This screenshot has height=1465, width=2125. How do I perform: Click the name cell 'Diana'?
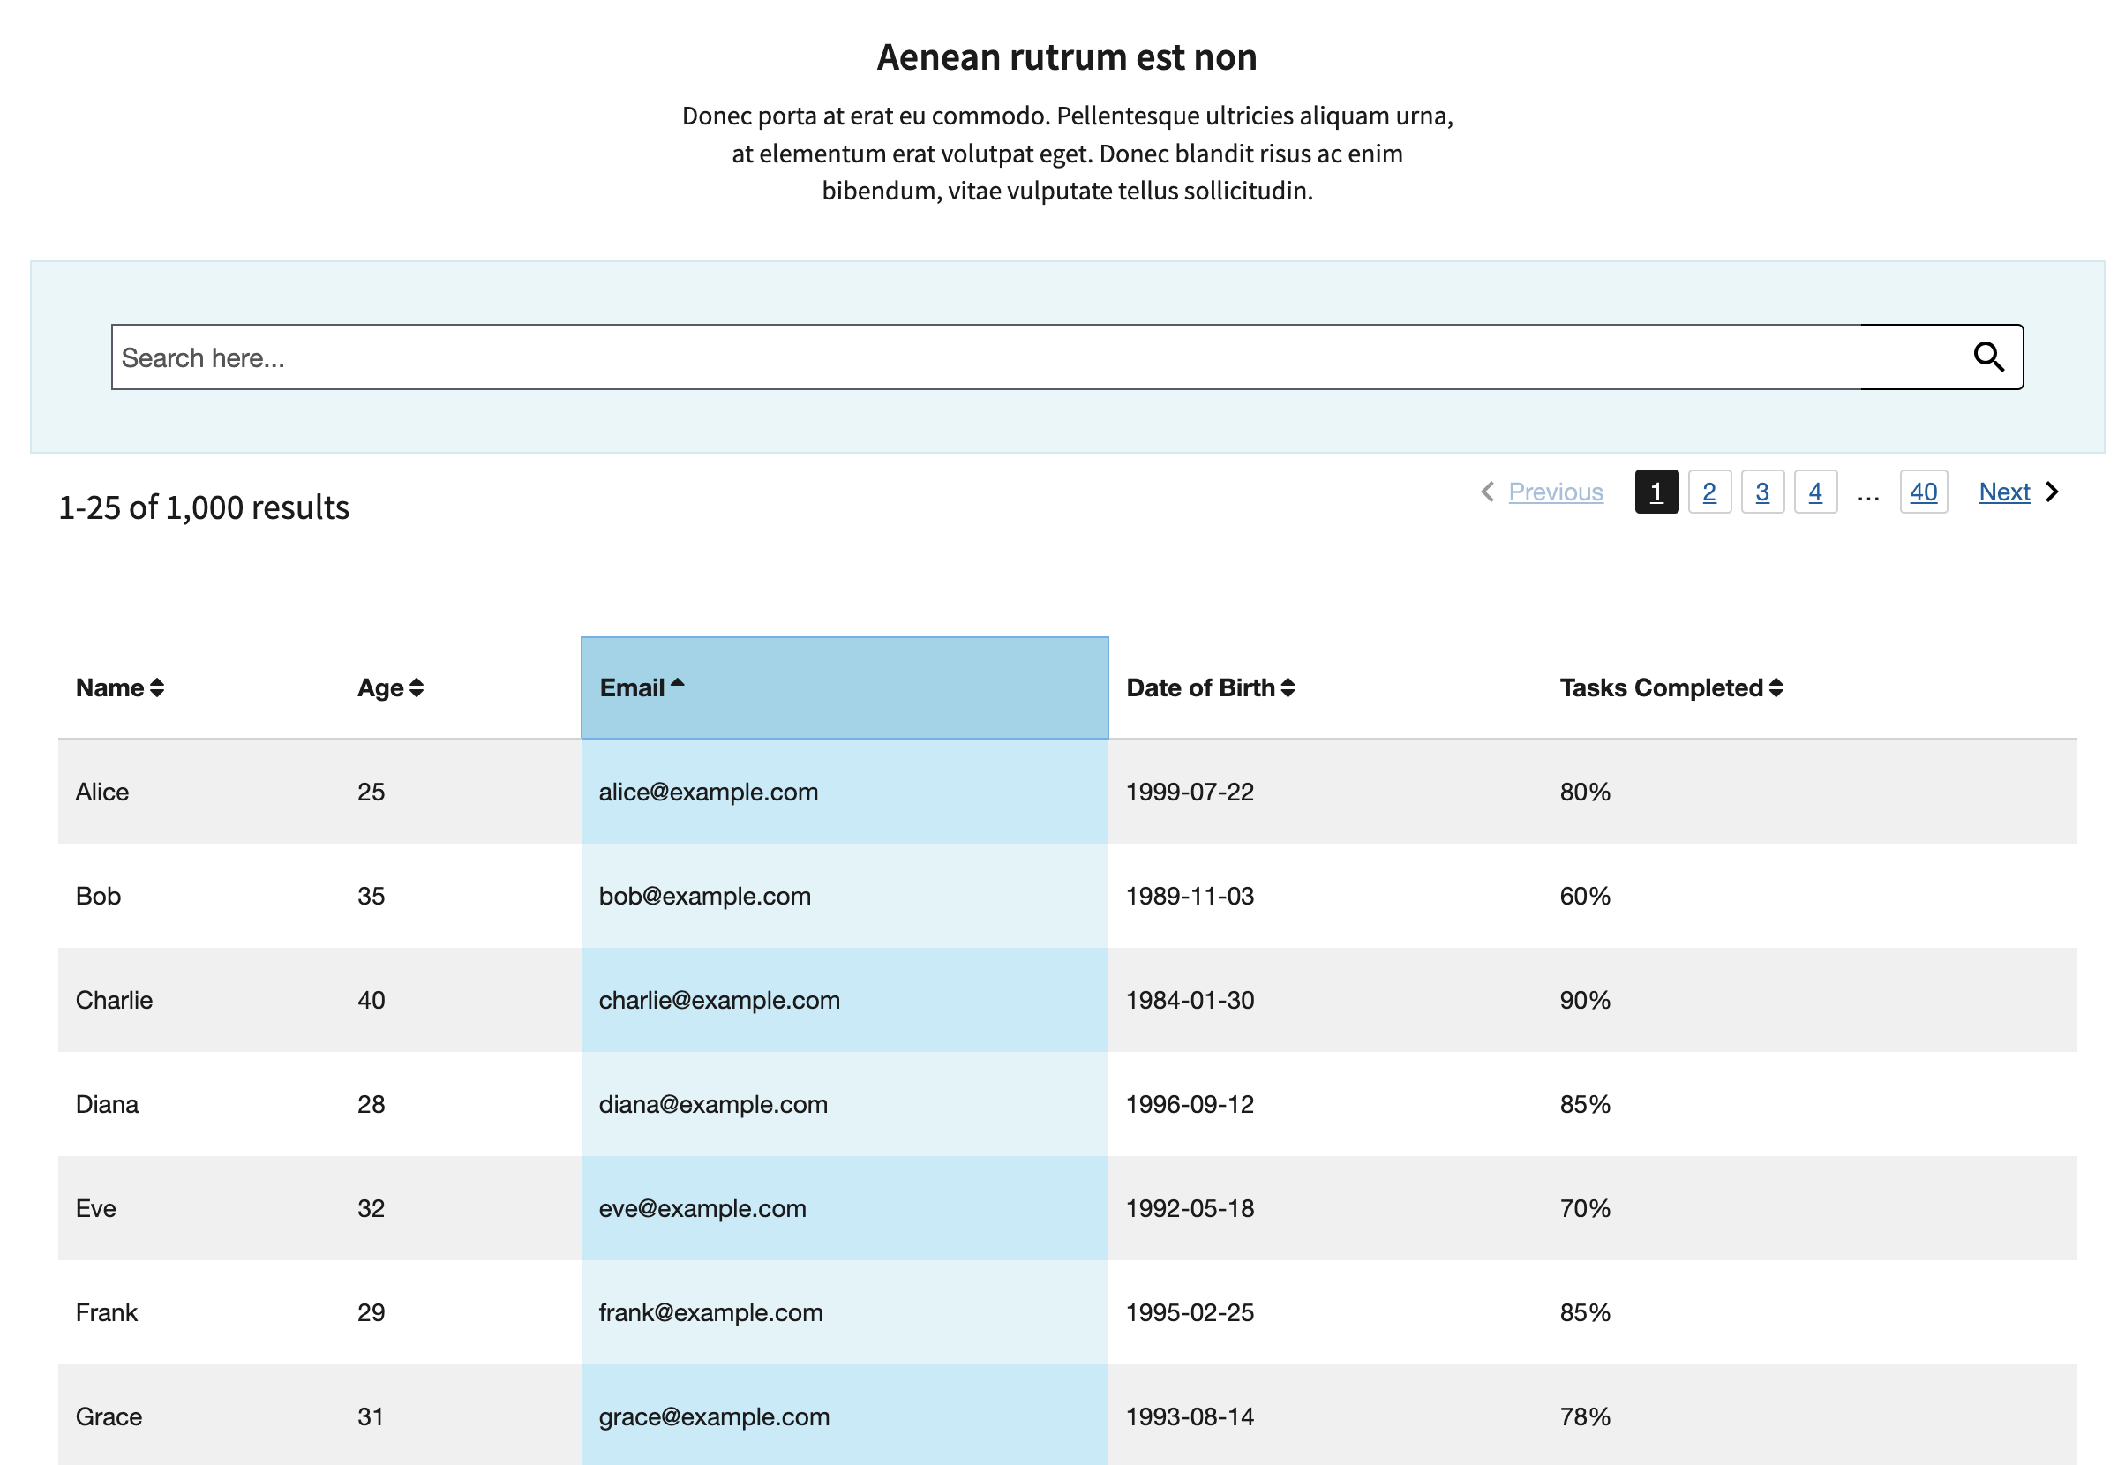(107, 1103)
